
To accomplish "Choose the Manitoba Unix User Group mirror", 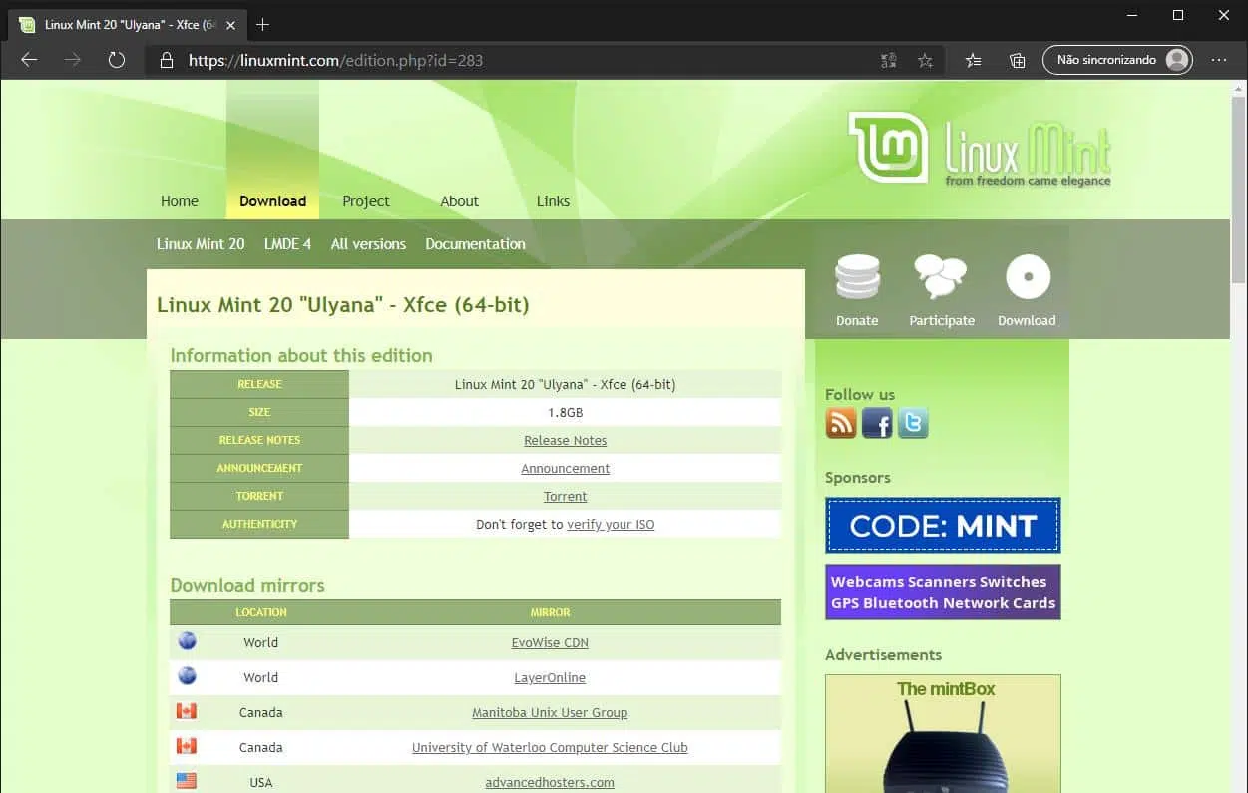I will (550, 712).
